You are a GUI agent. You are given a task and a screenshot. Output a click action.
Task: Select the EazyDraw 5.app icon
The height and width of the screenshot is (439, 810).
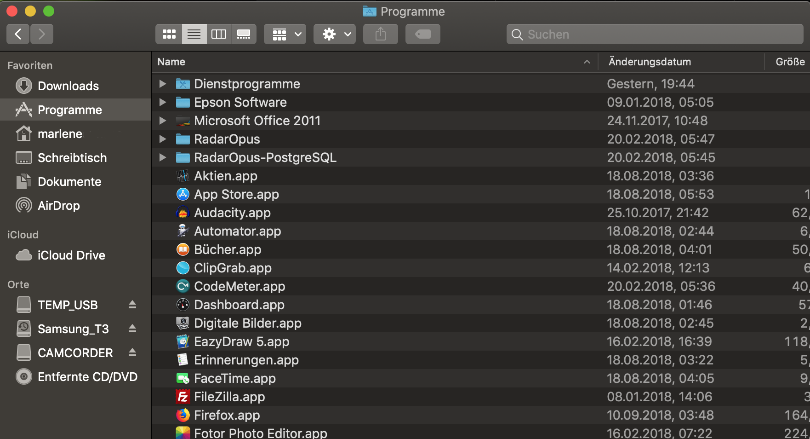coord(183,341)
